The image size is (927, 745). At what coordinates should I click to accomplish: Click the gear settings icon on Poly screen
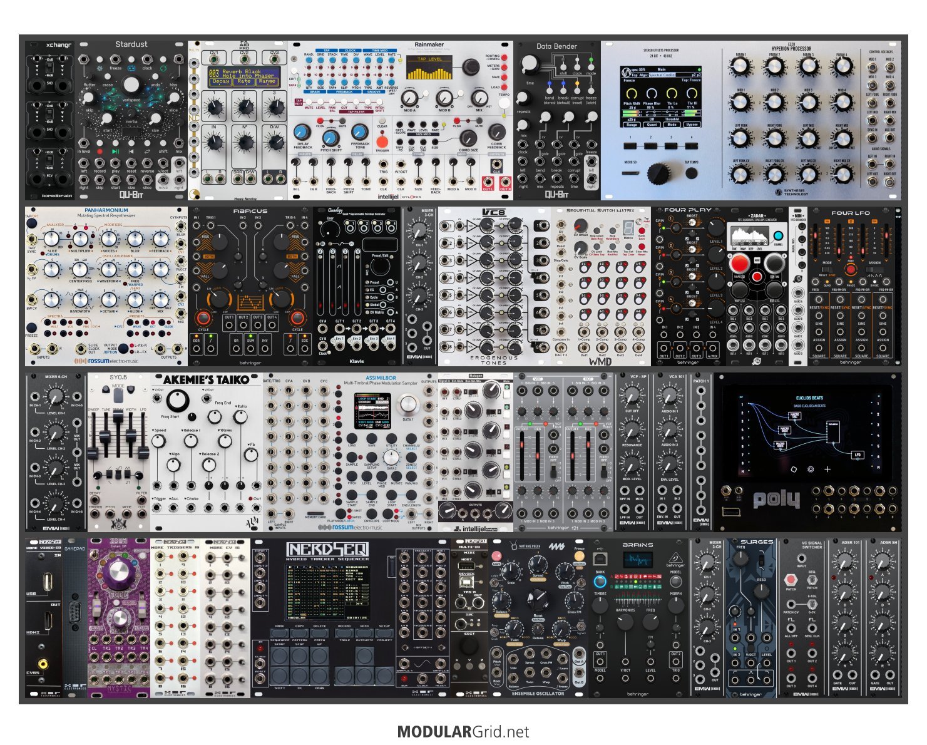(x=811, y=469)
